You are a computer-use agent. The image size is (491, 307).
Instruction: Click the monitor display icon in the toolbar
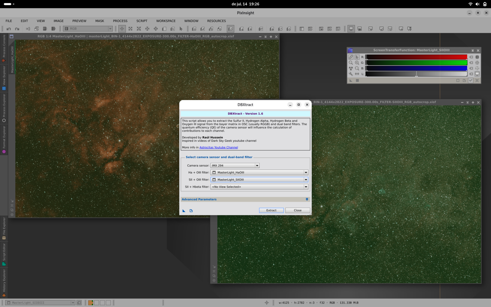pyautogui.click(x=351, y=29)
